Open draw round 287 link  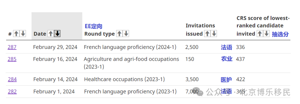(x=12, y=47)
